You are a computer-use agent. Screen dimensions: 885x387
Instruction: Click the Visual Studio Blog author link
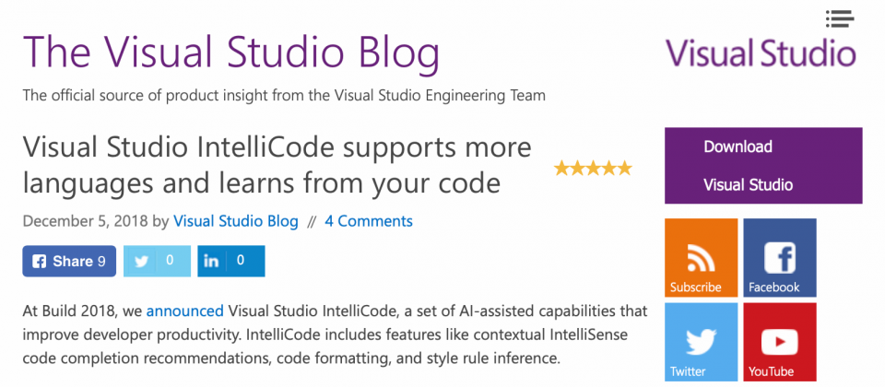coord(235,222)
